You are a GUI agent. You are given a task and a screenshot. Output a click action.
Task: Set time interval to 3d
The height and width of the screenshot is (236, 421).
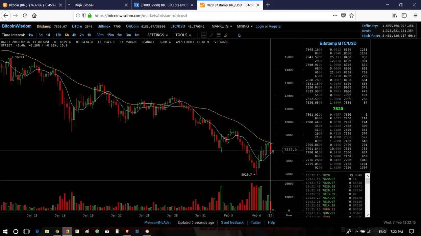40,35
